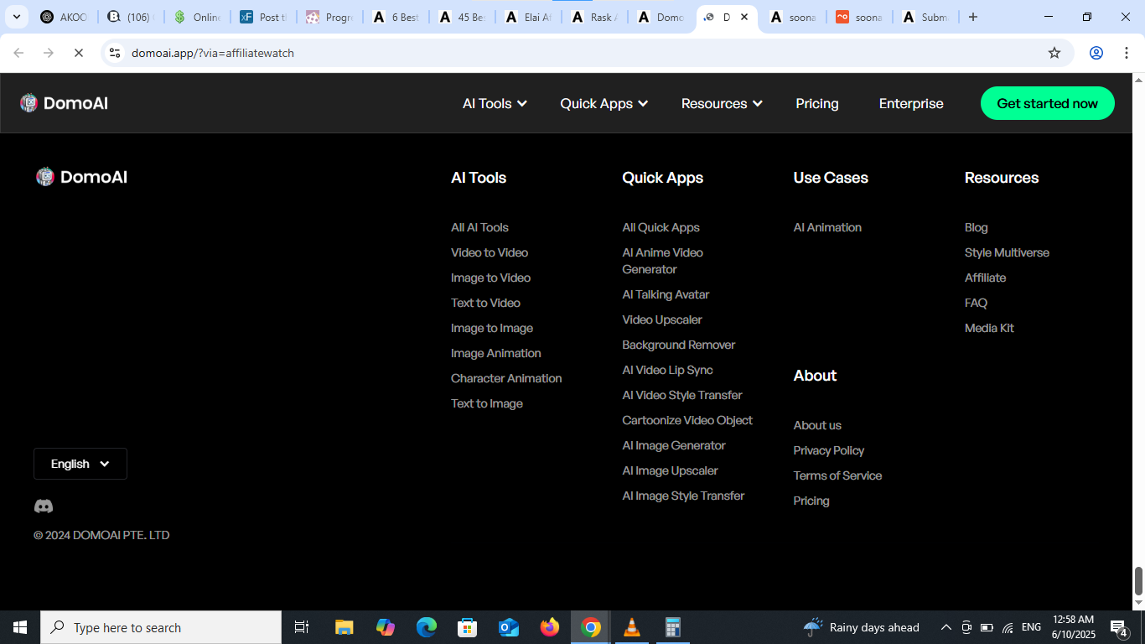The height and width of the screenshot is (644, 1145).
Task: Open the Discord icon link in footer
Action: click(x=44, y=506)
